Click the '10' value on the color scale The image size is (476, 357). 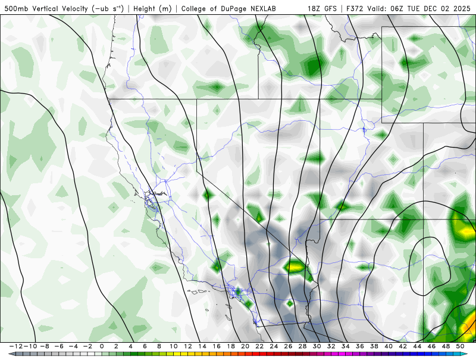click(173, 346)
